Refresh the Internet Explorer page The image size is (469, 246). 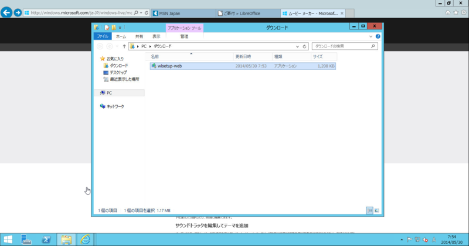coord(146,13)
